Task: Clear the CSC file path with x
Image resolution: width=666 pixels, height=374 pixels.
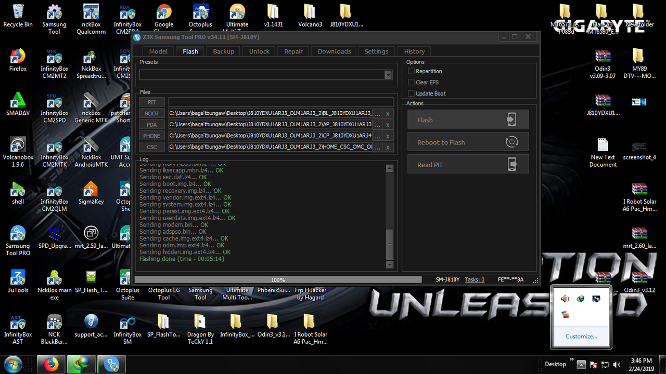Action: coord(388,147)
